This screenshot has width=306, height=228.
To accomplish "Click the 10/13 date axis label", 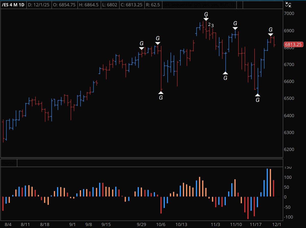I will [182, 224].
